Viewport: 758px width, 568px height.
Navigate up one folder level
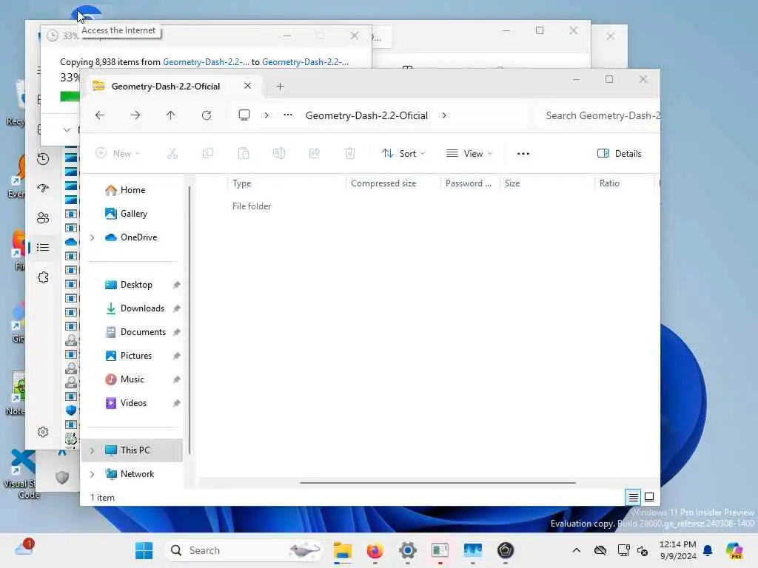(x=171, y=115)
